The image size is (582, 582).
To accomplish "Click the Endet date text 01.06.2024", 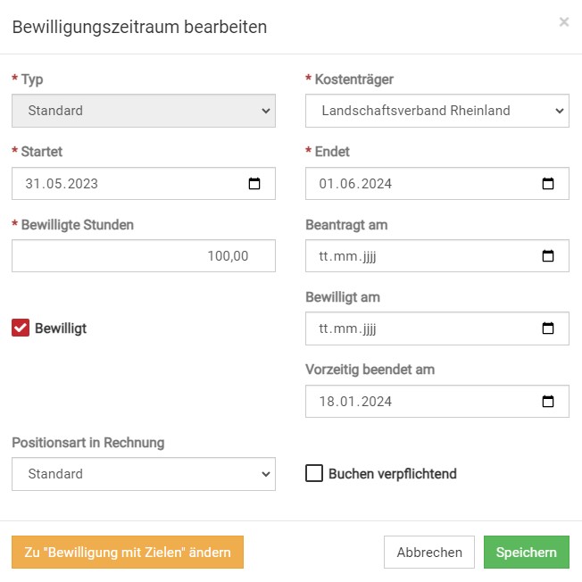I will (355, 184).
